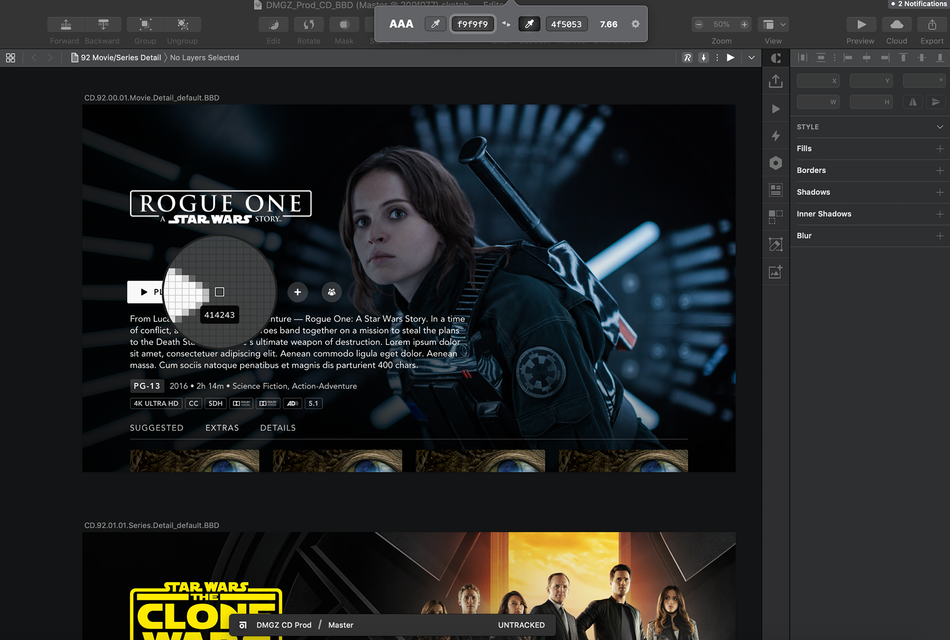The height and width of the screenshot is (640, 950).
Task: Click the group watch button in mockup
Action: tap(332, 292)
